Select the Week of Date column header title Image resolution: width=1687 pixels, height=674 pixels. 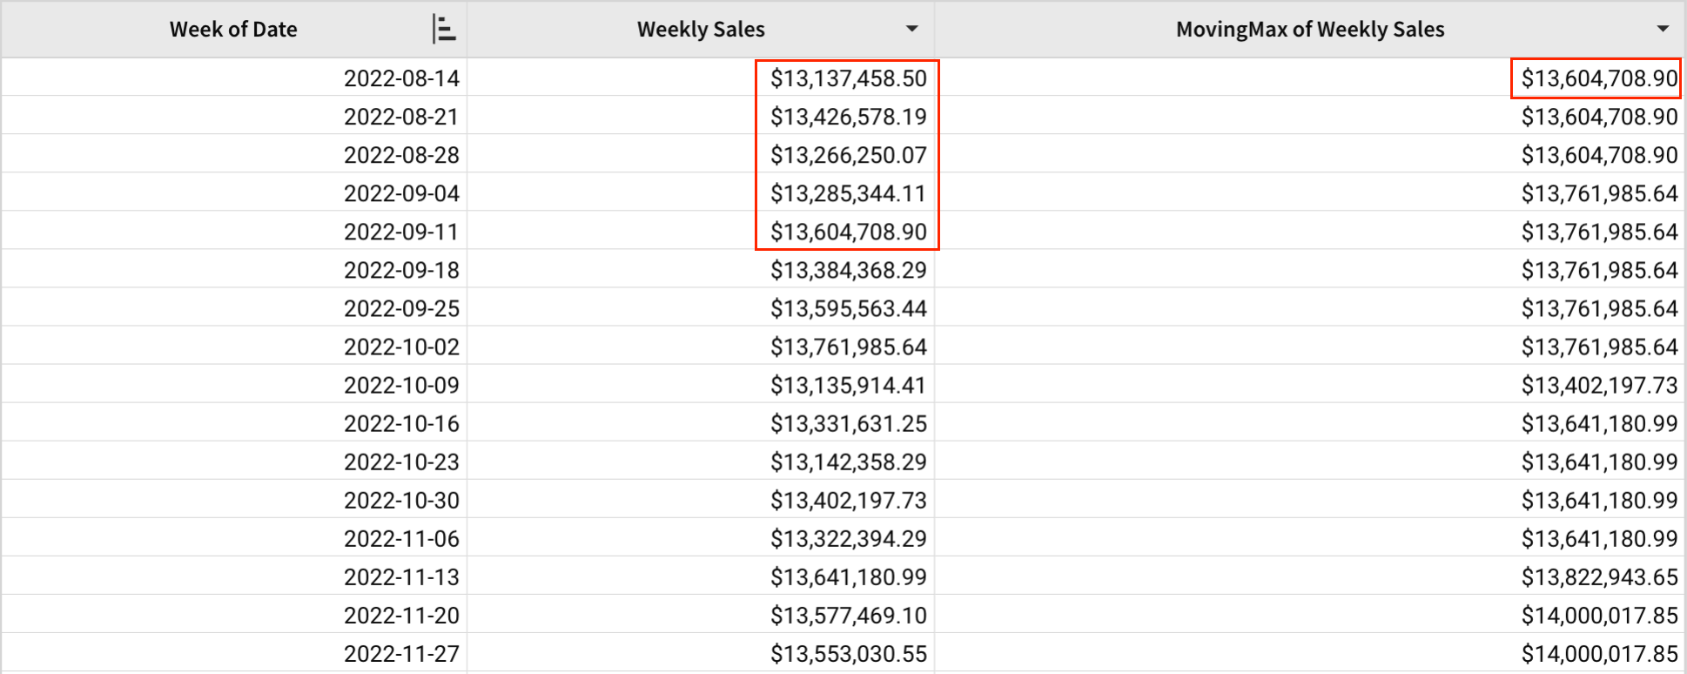point(233,30)
